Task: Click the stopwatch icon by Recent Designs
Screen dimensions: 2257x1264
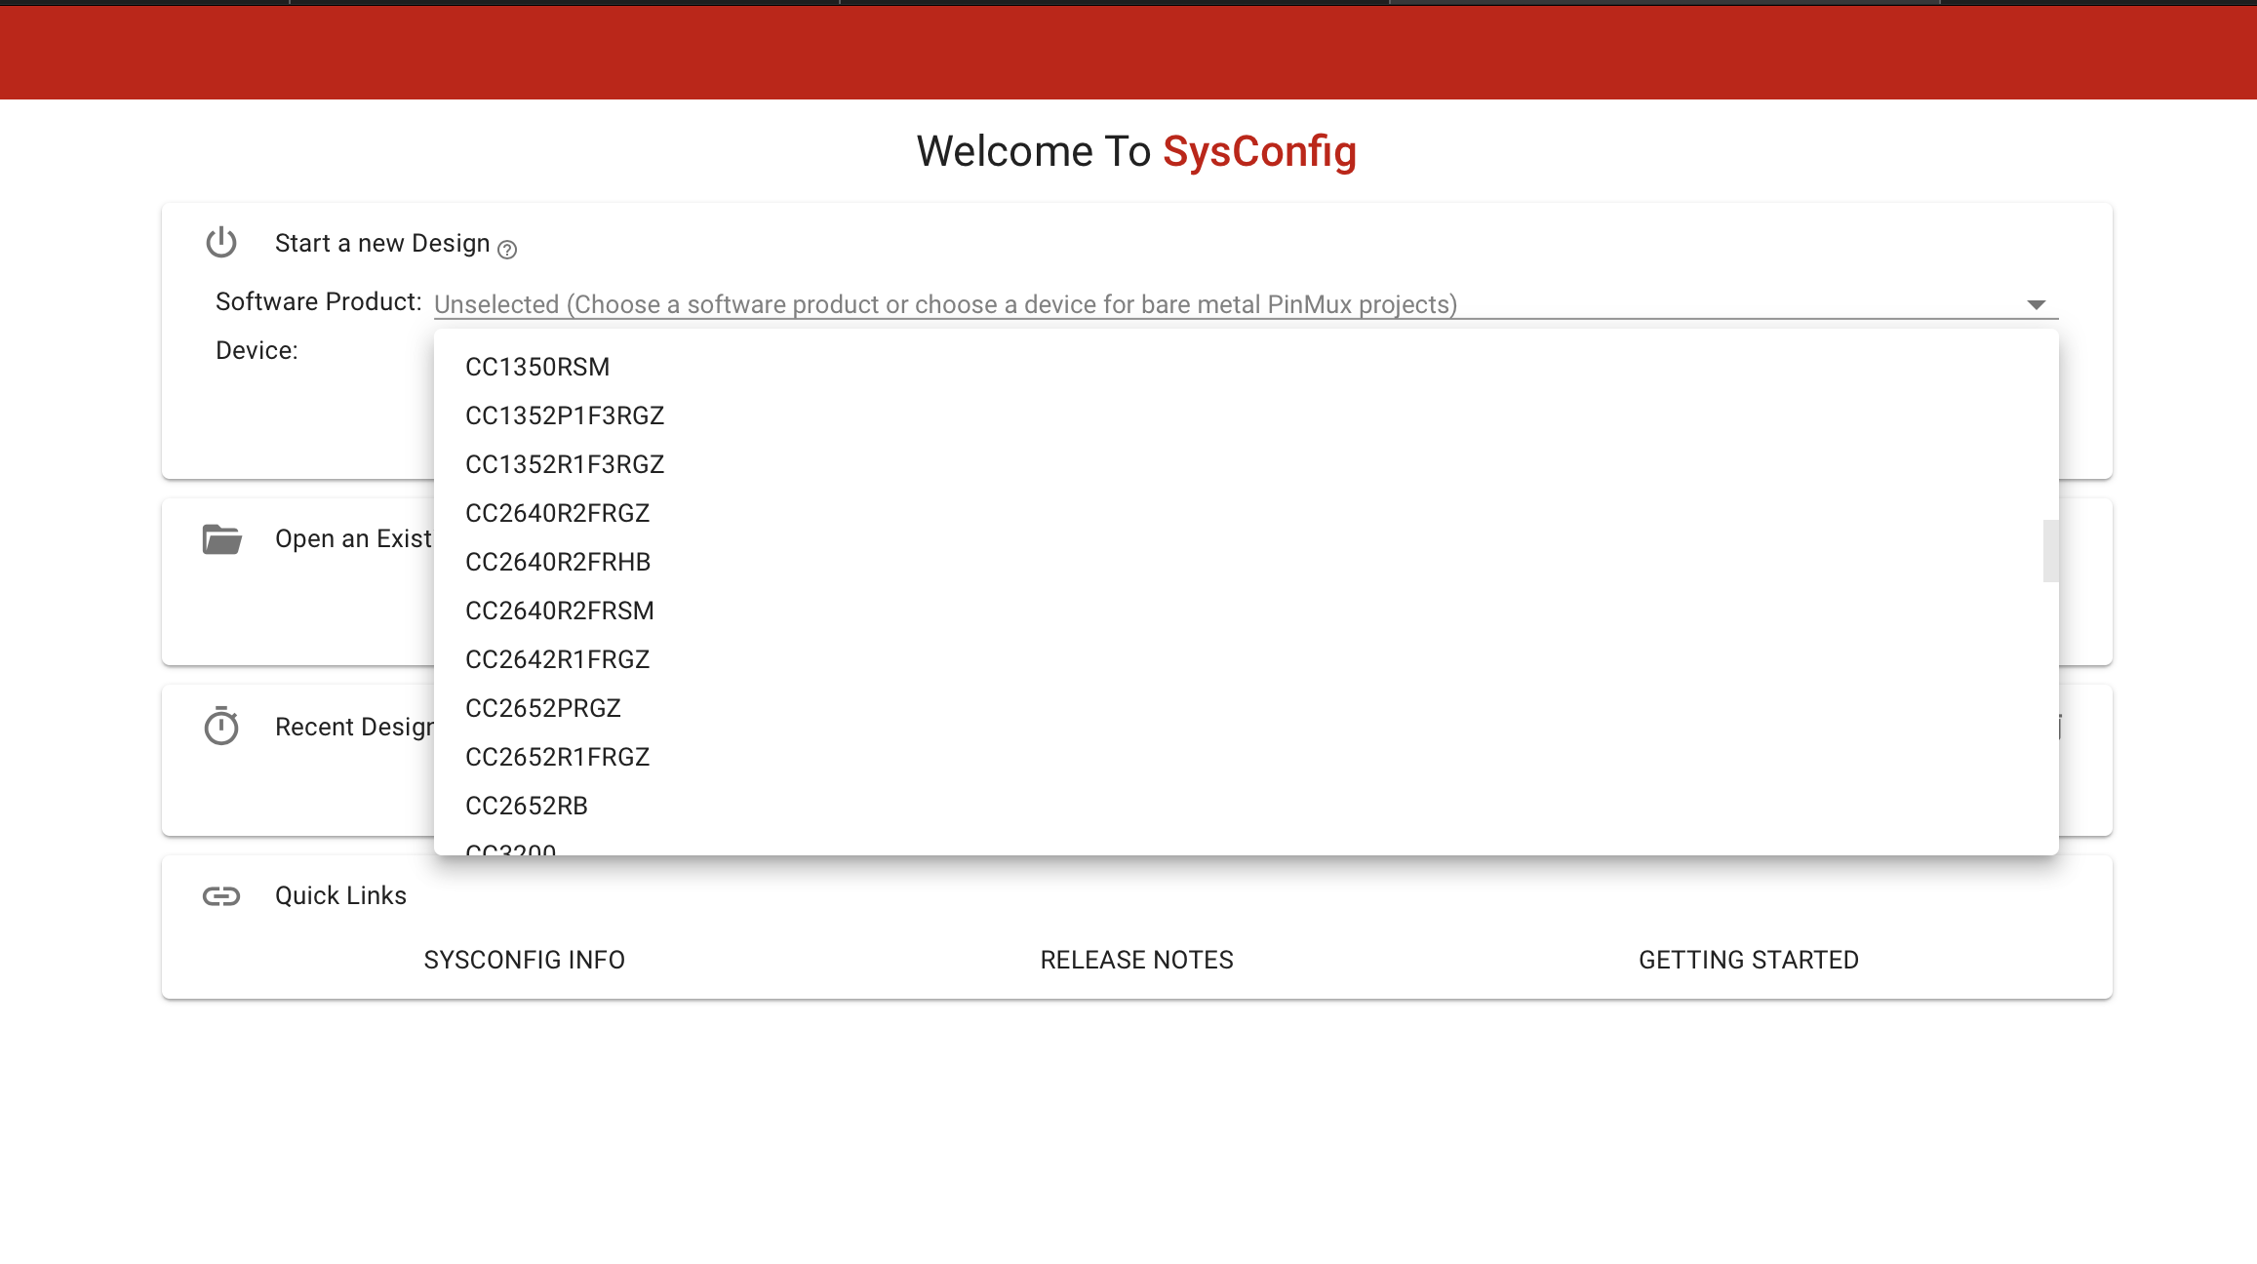Action: (221, 727)
